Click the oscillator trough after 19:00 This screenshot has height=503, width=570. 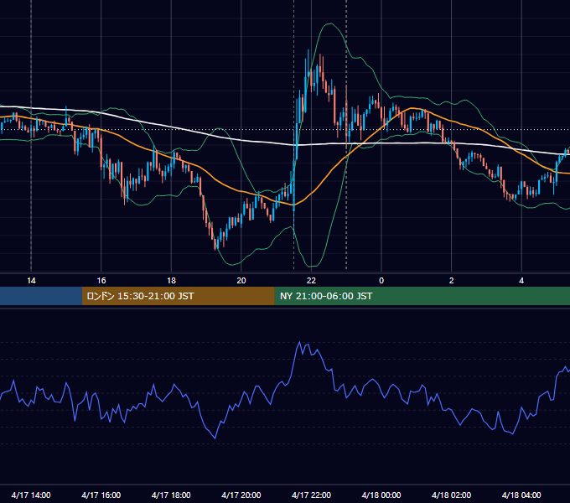click(x=215, y=438)
